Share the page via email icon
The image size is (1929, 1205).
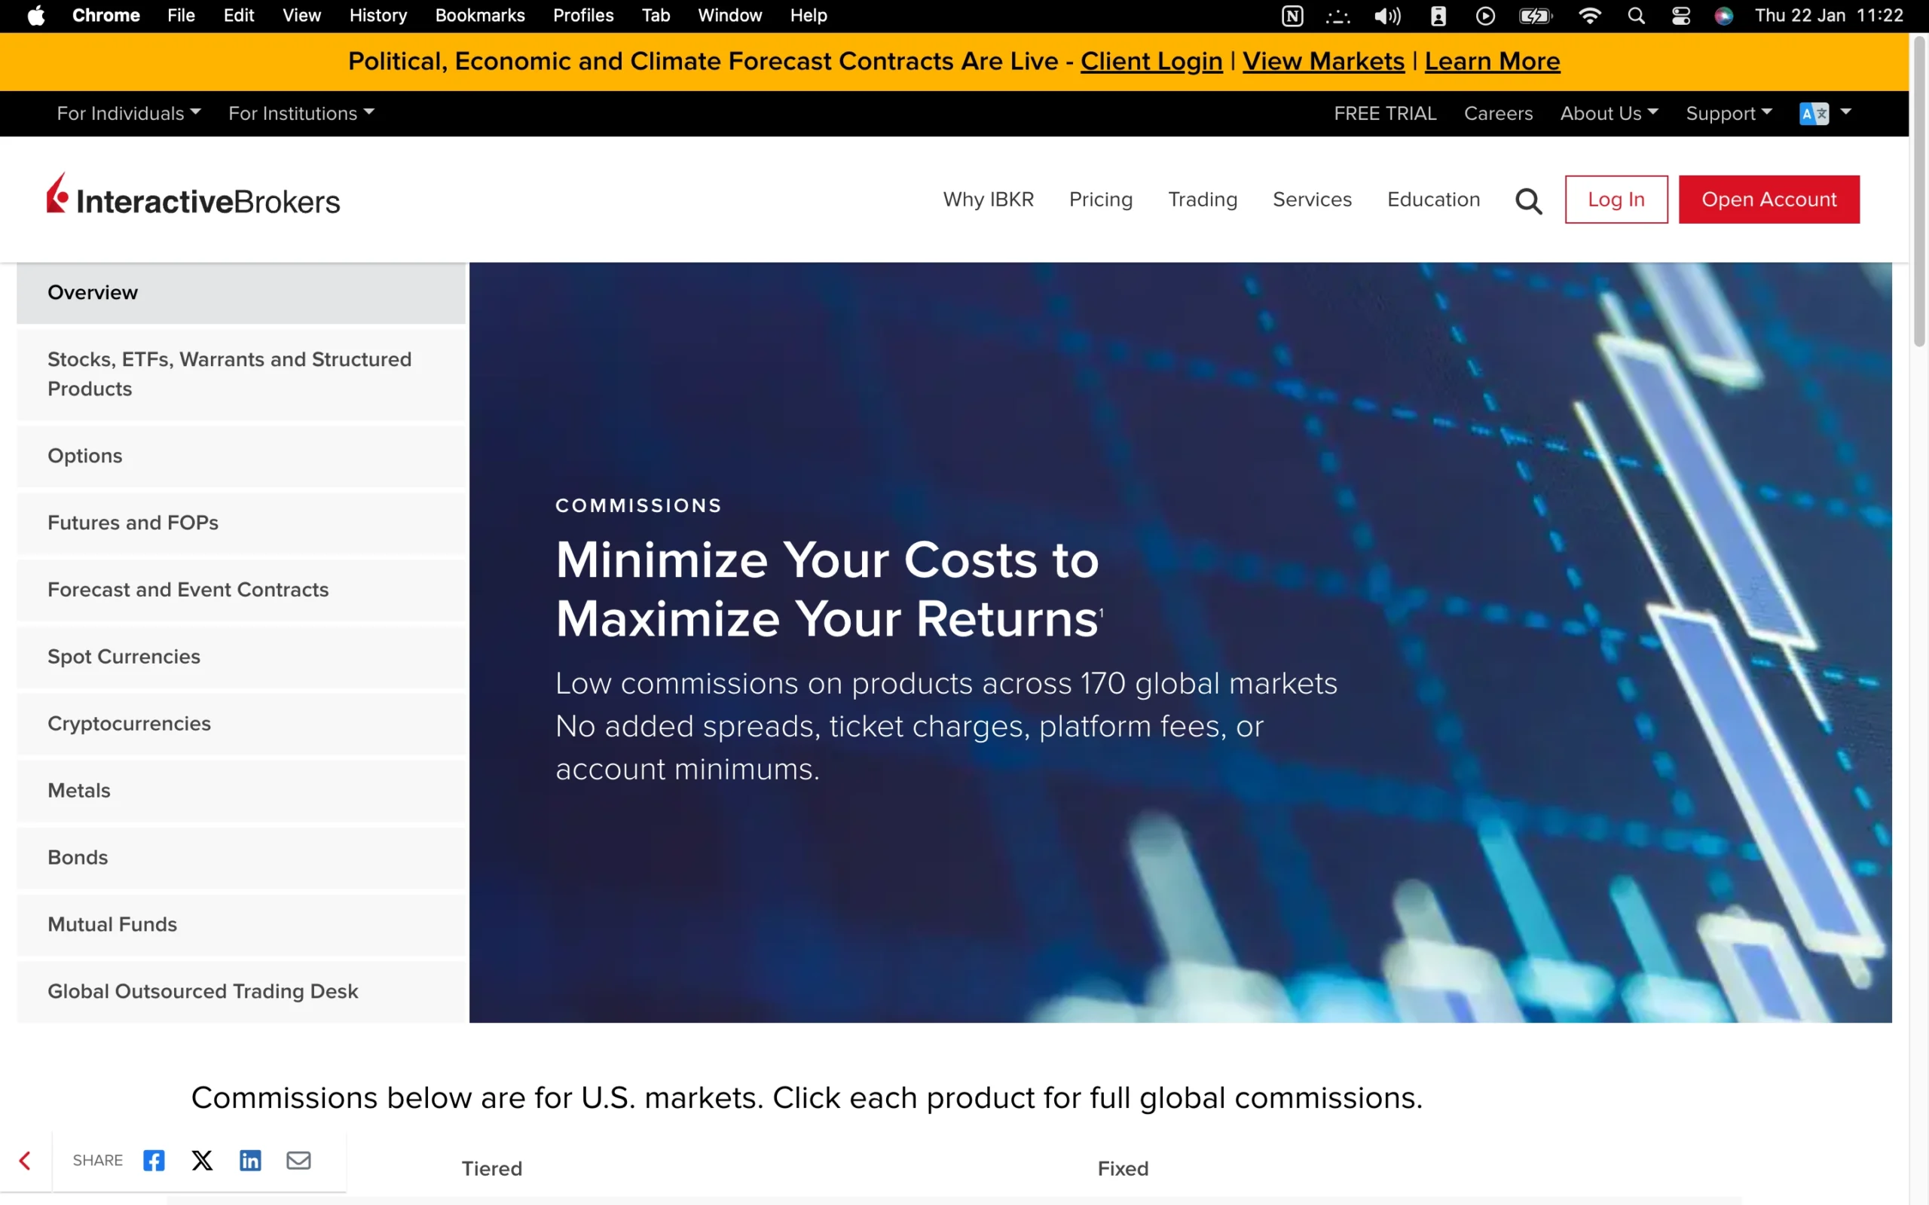[299, 1161]
